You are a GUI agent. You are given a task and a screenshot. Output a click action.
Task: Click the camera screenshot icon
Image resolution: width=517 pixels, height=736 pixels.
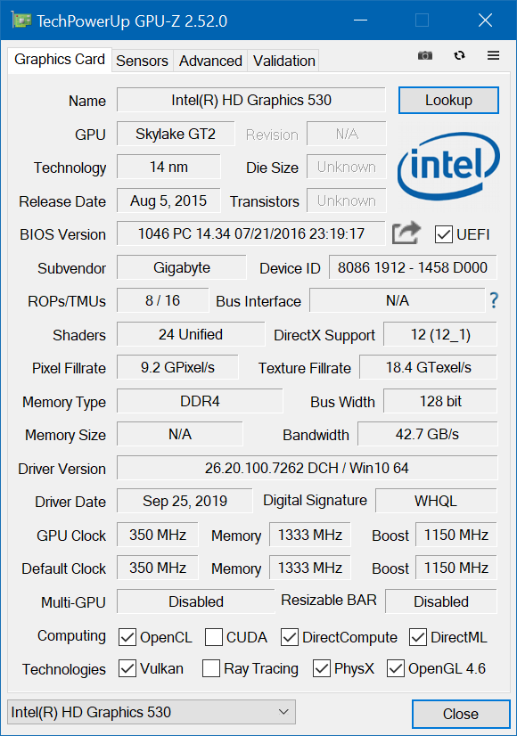click(x=425, y=54)
